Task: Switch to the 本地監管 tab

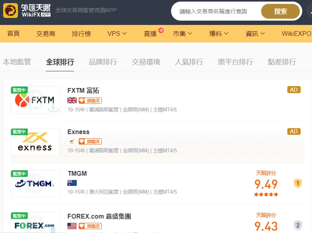Action: 17,62
